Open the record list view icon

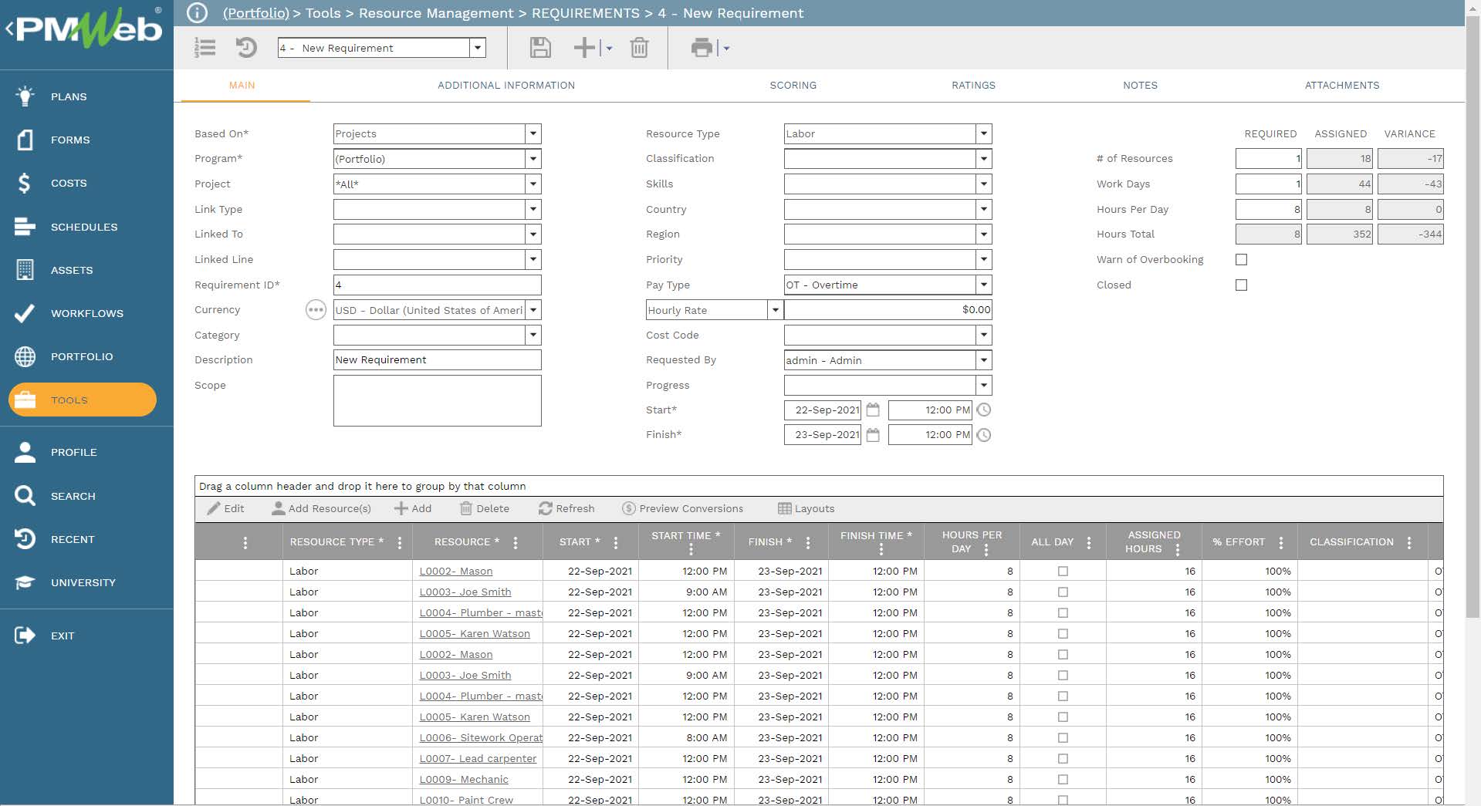[x=205, y=48]
